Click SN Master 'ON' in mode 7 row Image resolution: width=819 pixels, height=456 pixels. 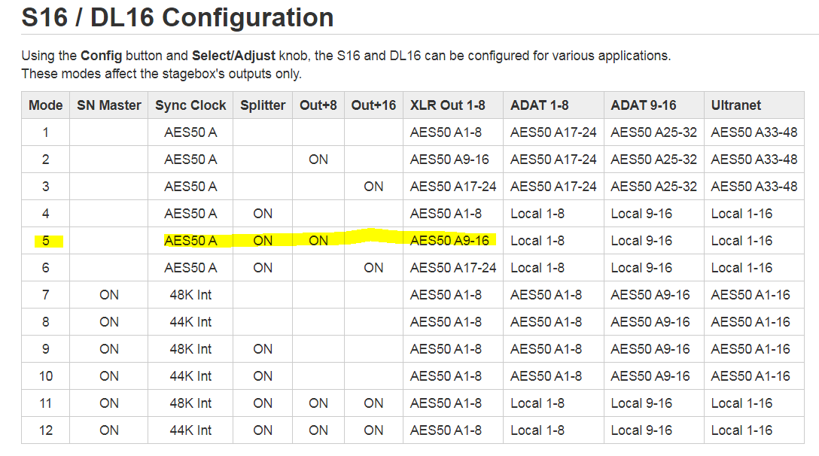pos(108,295)
